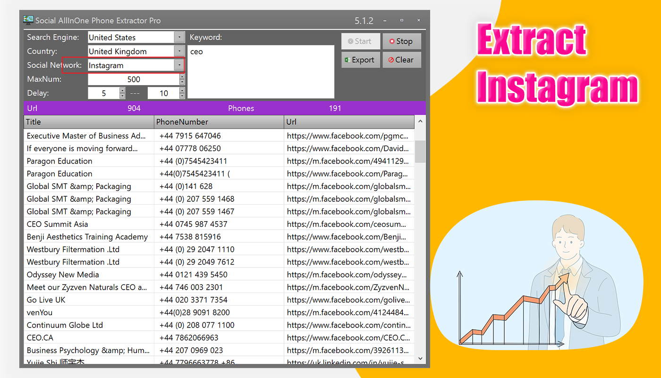
Task: Click the Url column header
Action: [x=349, y=122]
